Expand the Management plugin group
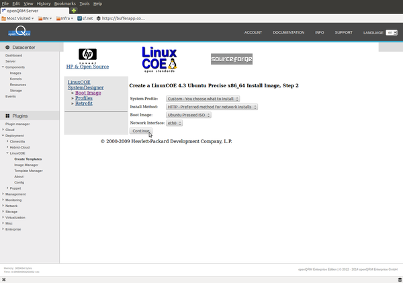This screenshot has width=403, height=283. click(x=3, y=194)
